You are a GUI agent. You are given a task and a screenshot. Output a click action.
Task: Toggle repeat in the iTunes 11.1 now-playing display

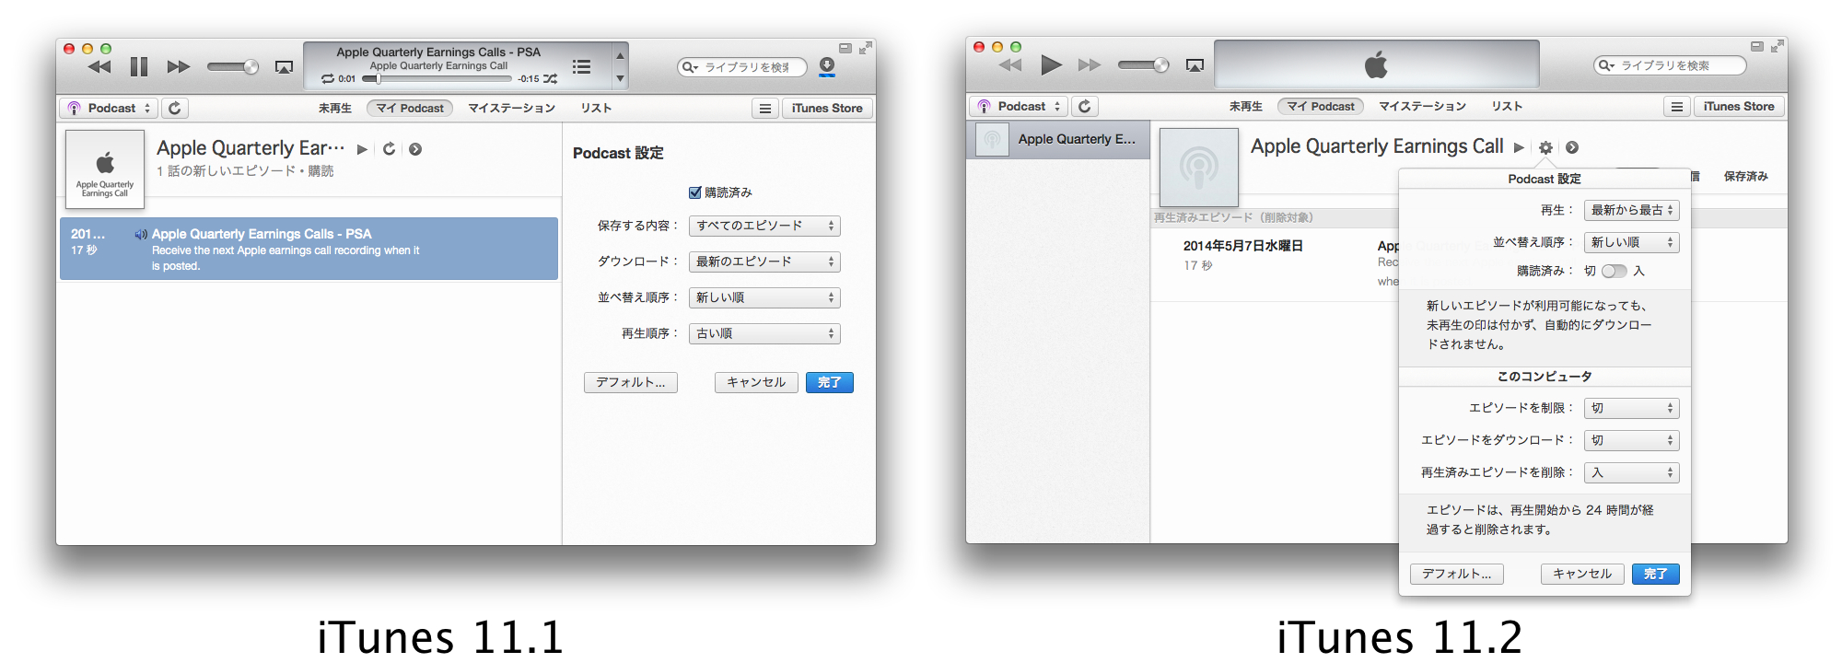coord(328,79)
